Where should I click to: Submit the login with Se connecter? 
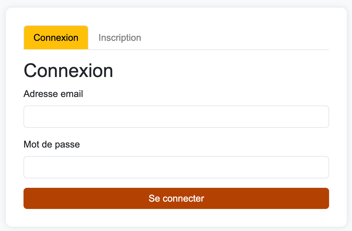[176, 198]
